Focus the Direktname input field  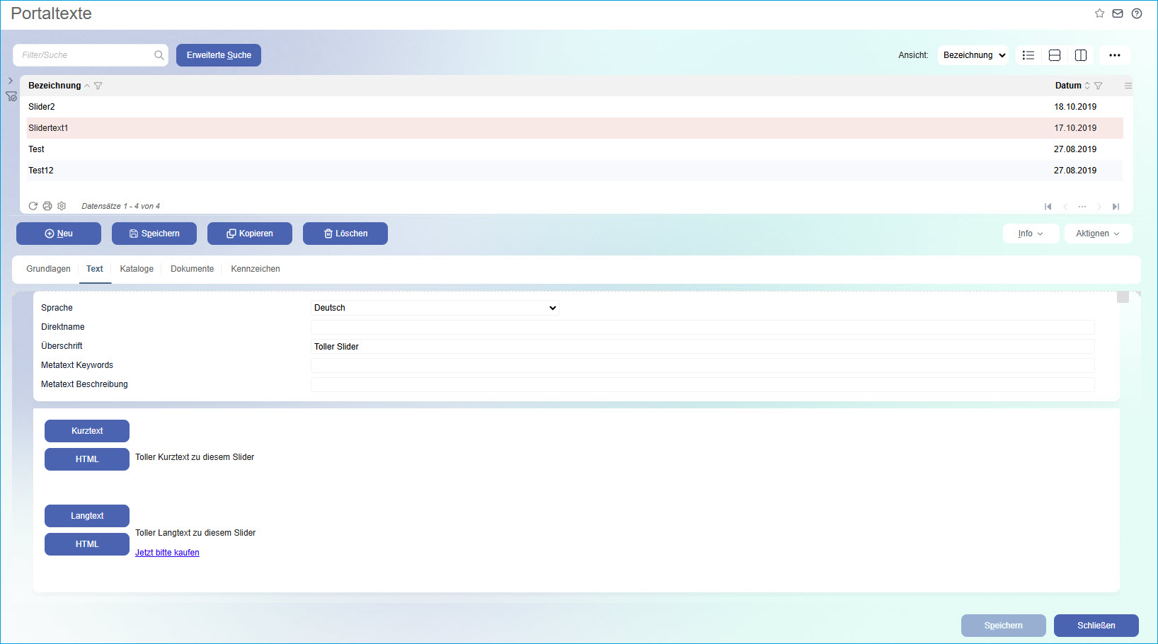703,327
